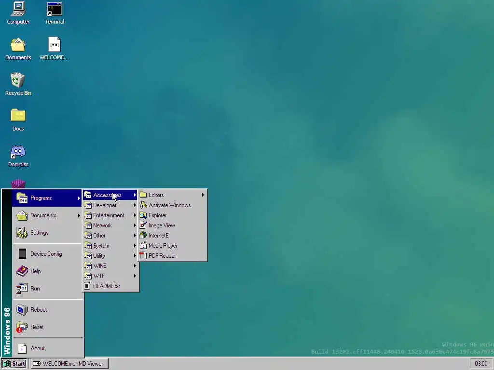494x370 pixels.
Task: Click the PDF Reader label
Action: click(x=162, y=256)
